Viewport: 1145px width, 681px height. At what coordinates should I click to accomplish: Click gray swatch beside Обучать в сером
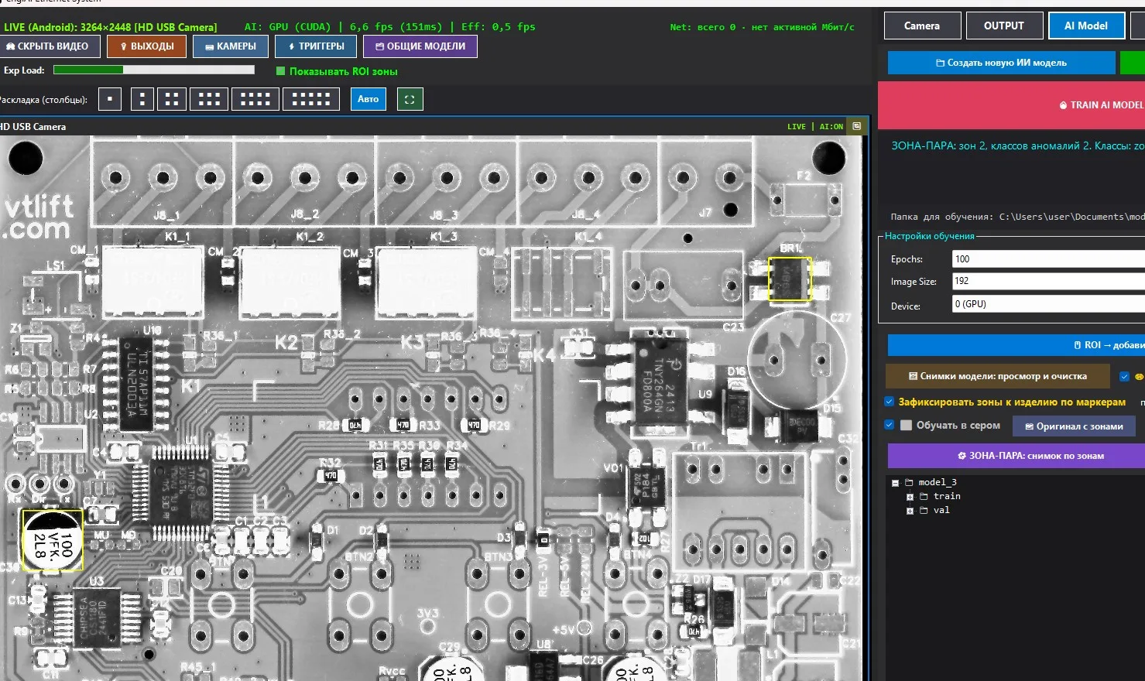tap(906, 426)
